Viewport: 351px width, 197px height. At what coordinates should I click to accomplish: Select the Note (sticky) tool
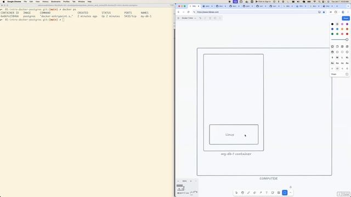click(273, 193)
